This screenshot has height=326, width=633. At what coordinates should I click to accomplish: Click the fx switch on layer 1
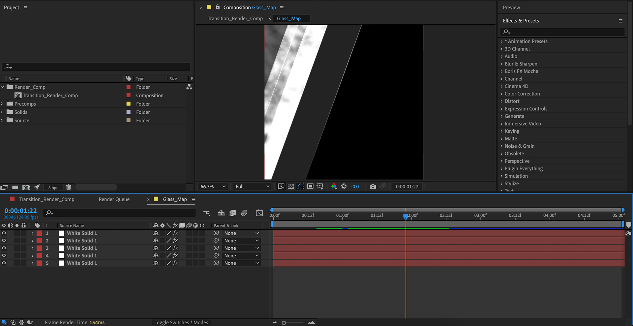pos(175,233)
